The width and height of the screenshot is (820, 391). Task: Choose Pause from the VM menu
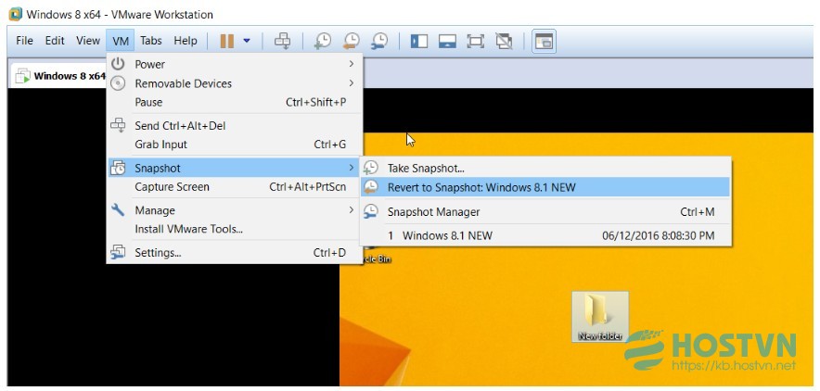(235, 102)
